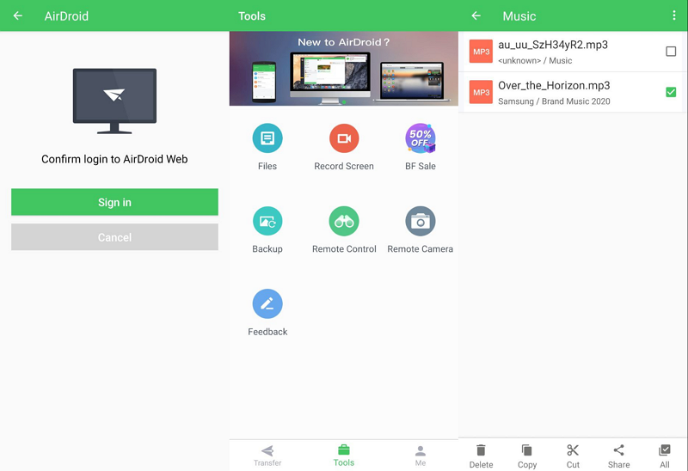Select All files in Music
Viewport: 688px width, 471px height.
tap(664, 455)
